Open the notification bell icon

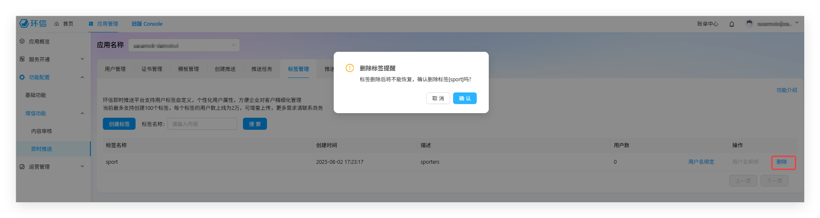732,24
